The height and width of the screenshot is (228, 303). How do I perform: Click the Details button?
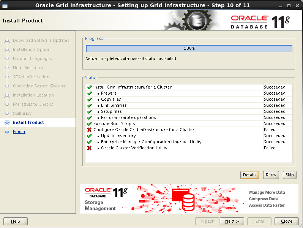[x=250, y=175]
